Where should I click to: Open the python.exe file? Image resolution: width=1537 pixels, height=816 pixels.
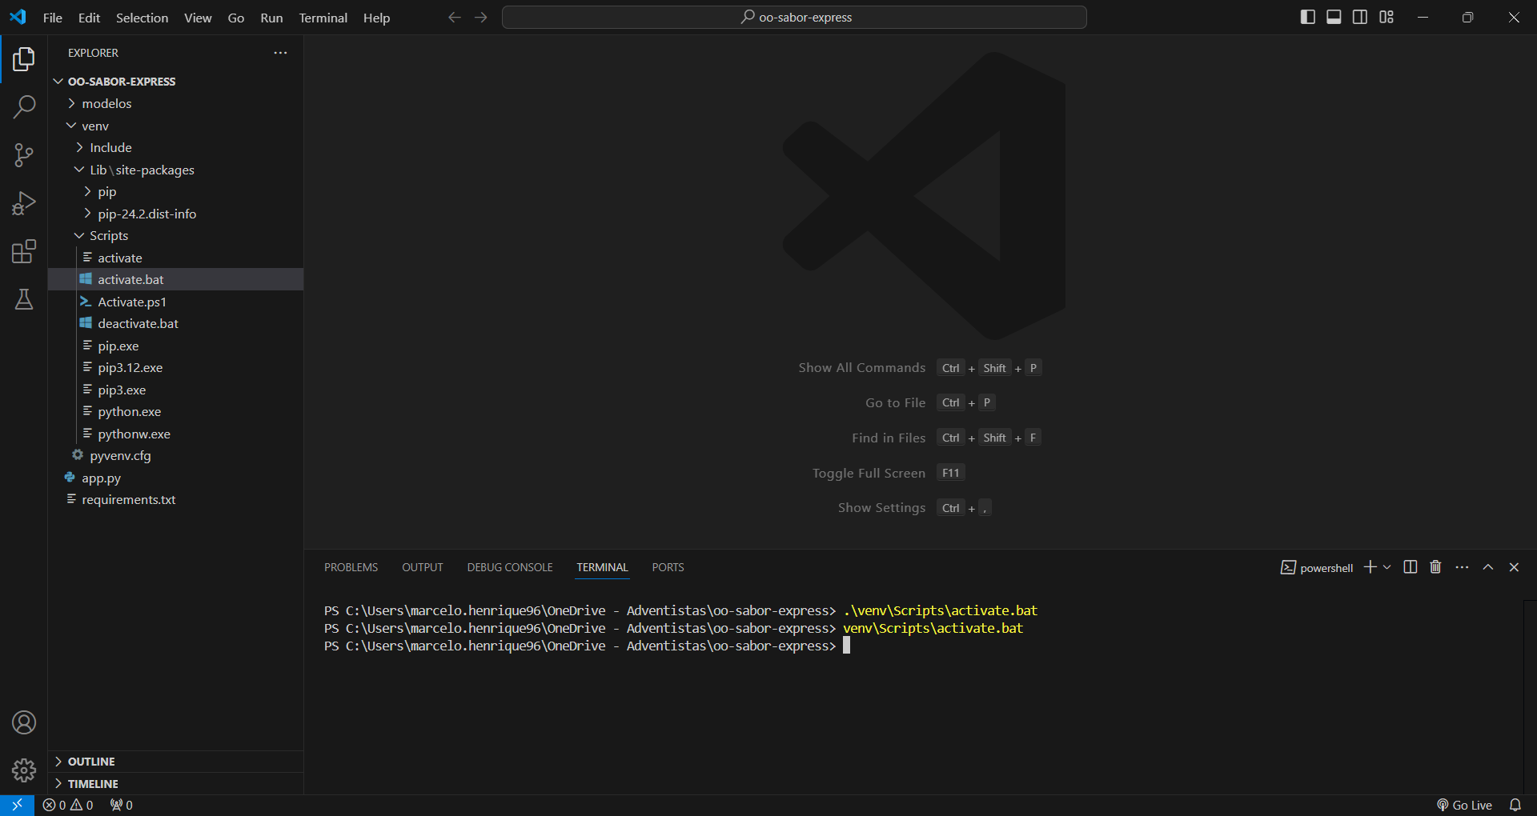pyautogui.click(x=176, y=411)
